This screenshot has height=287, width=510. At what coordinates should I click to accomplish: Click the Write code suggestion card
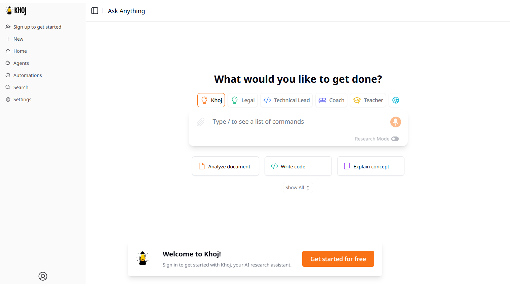(298, 166)
